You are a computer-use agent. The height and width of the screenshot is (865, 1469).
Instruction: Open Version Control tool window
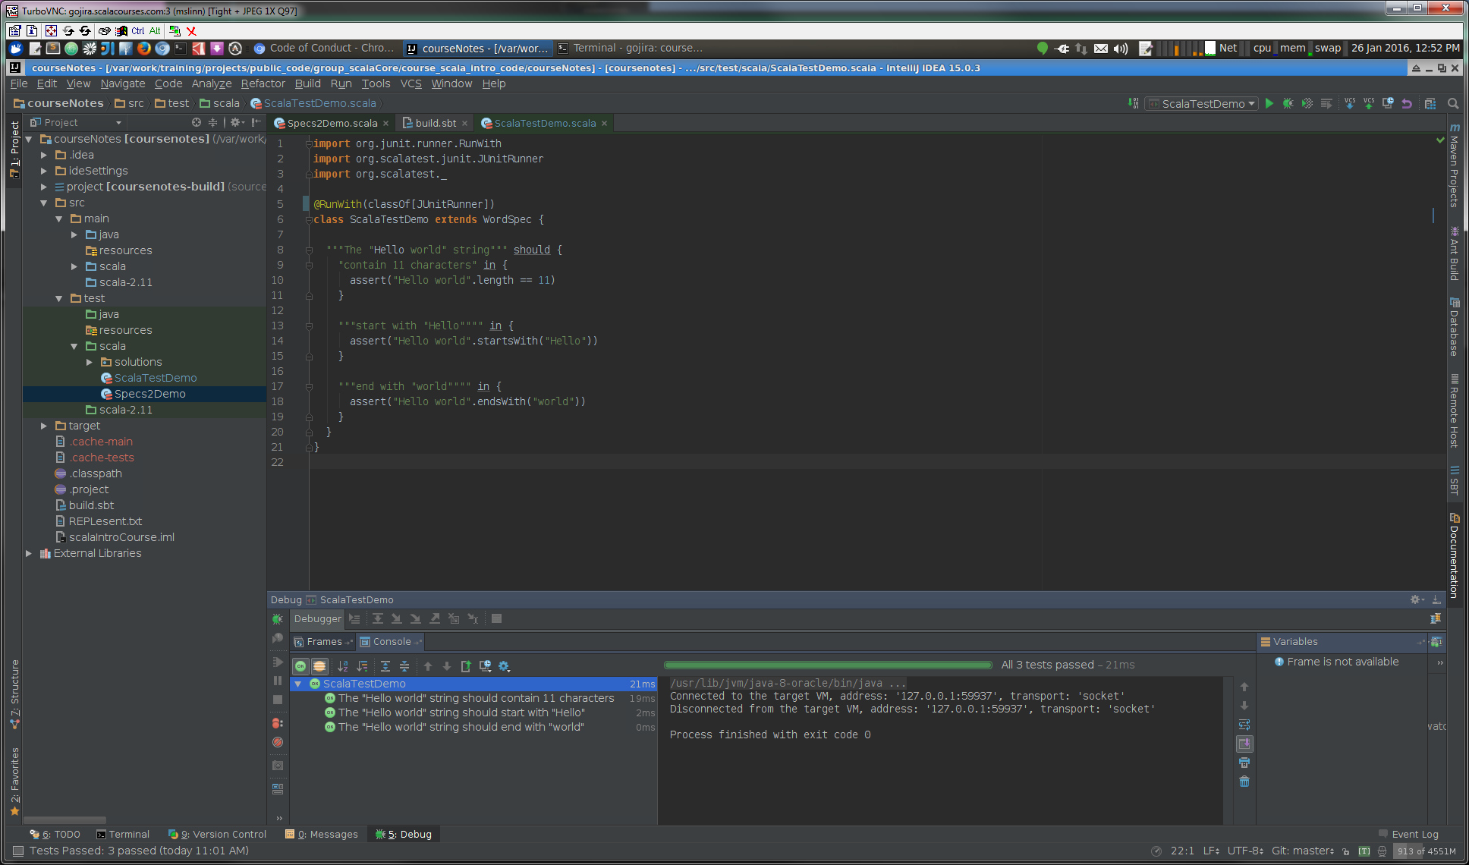(x=218, y=835)
